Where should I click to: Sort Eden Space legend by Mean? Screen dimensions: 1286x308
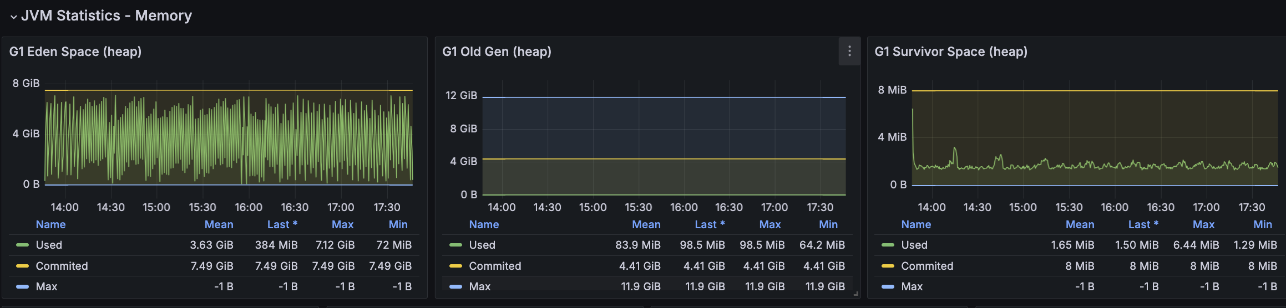click(x=219, y=224)
